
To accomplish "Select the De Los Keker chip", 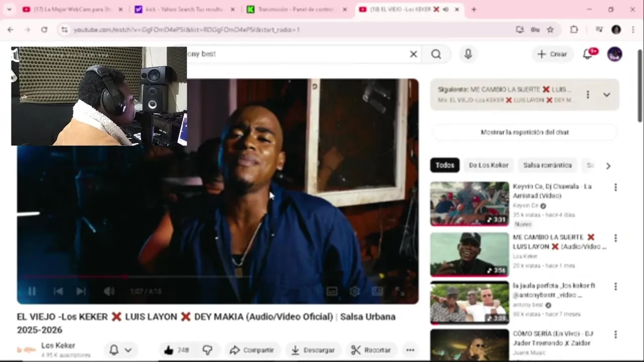I will click(489, 165).
